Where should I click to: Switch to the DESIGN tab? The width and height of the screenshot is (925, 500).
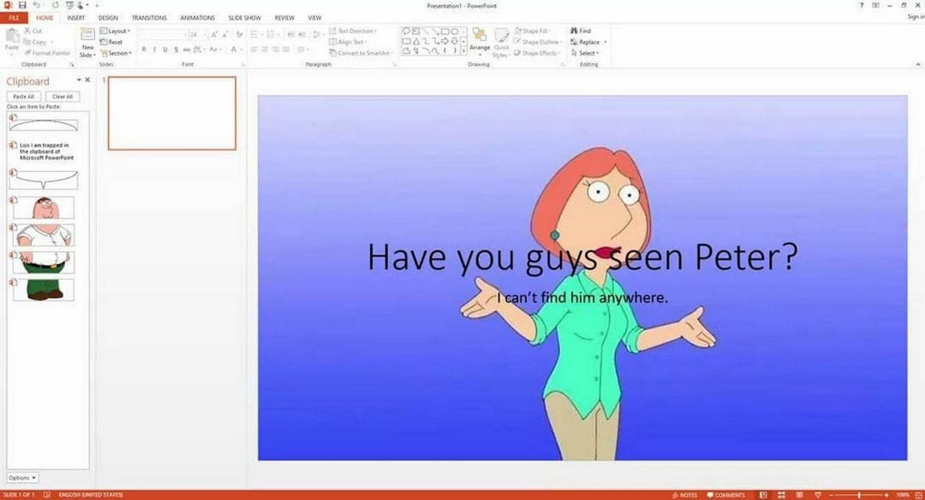pos(108,17)
